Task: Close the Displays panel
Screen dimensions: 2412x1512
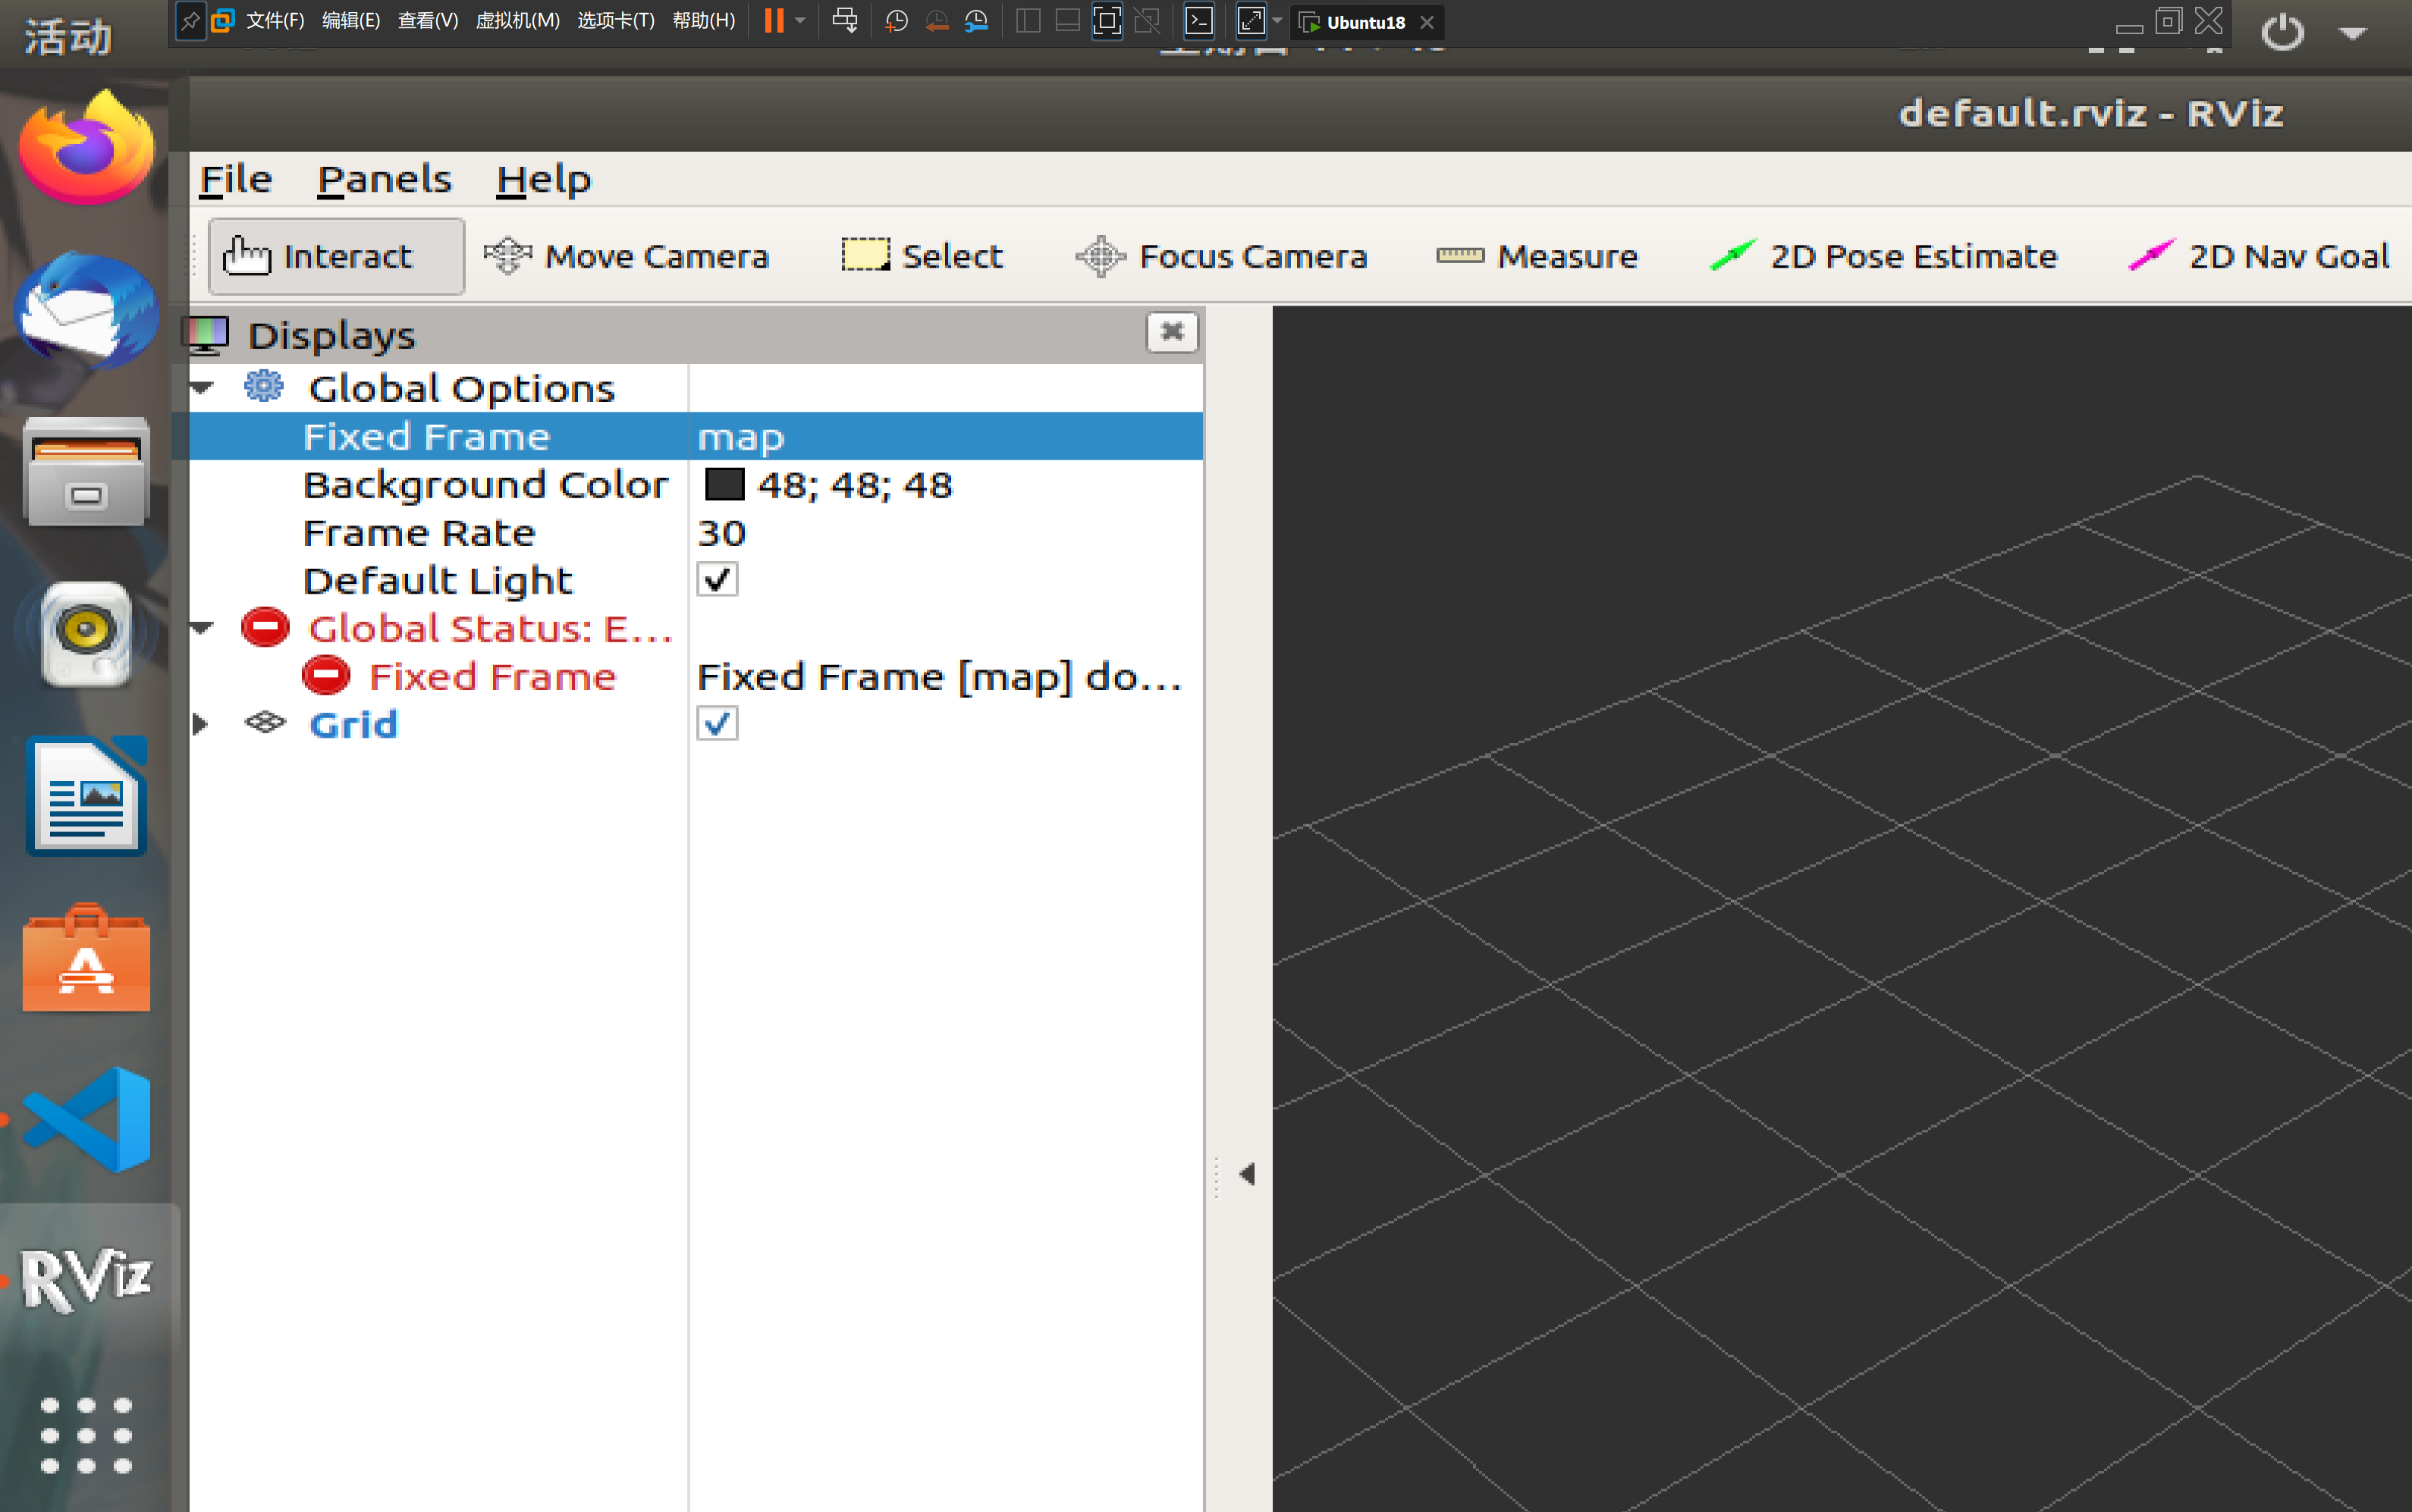Action: tap(1172, 332)
